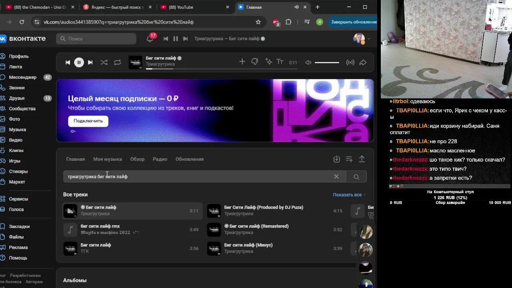This screenshot has width=512, height=288.
Task: Open Помощь in the sidebar
Action: coord(18,258)
